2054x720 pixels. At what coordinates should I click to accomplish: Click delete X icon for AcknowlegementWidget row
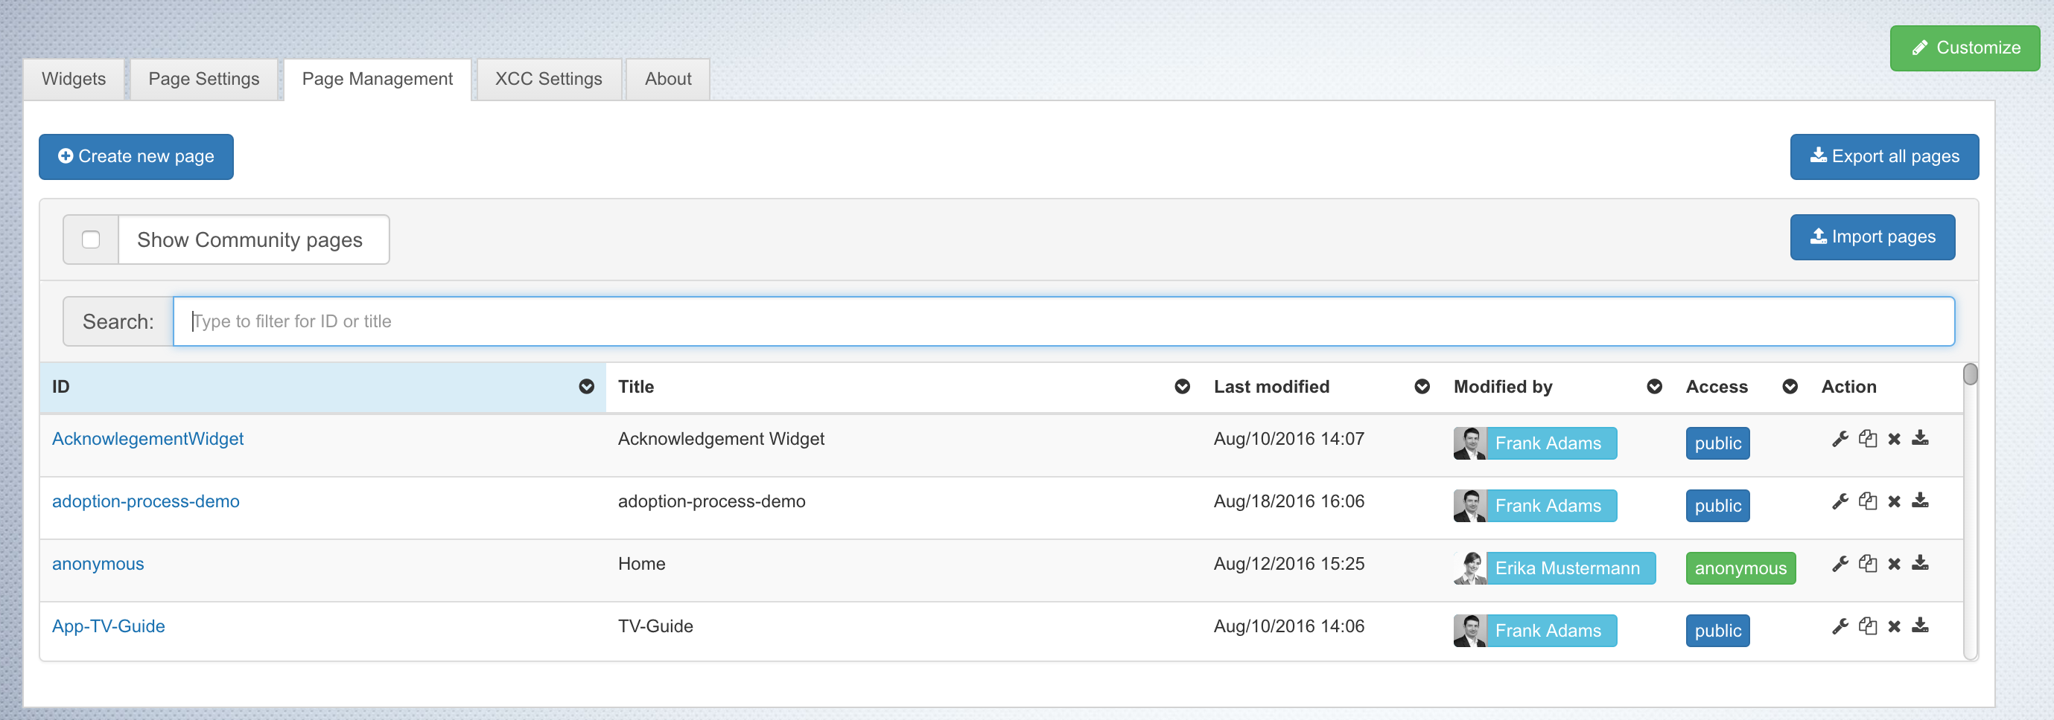[1895, 439]
